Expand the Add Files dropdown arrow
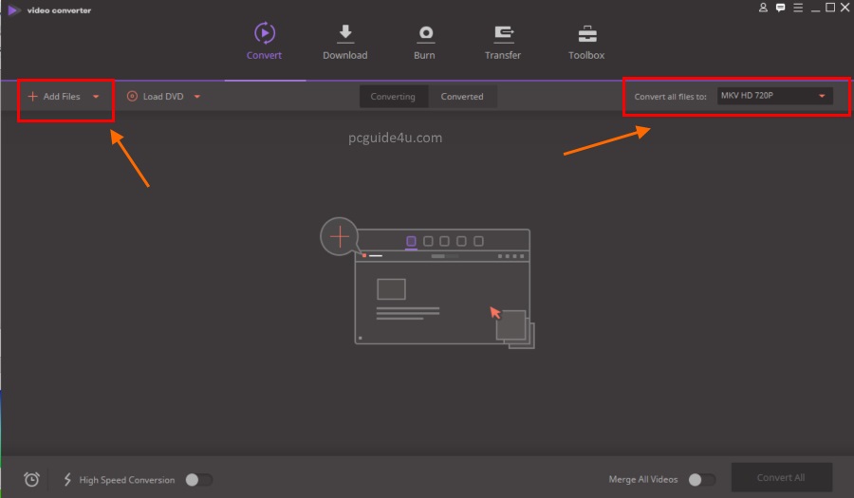The width and height of the screenshot is (854, 498). coord(96,97)
